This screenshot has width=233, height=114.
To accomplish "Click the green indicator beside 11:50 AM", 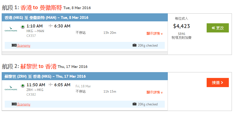I will [x=23, y=85].
